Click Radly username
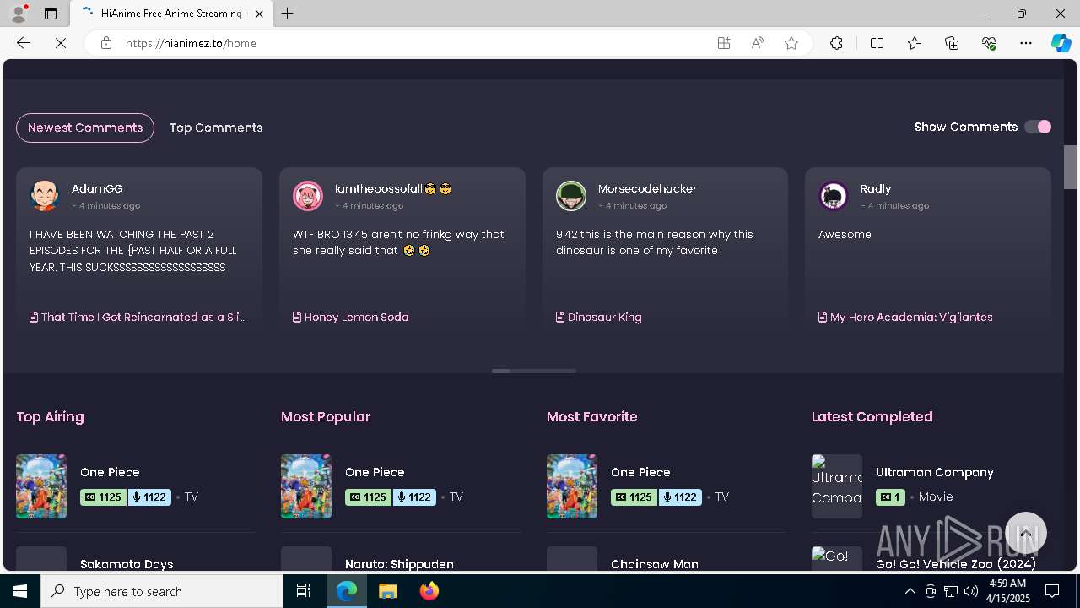The image size is (1080, 608). click(876, 188)
